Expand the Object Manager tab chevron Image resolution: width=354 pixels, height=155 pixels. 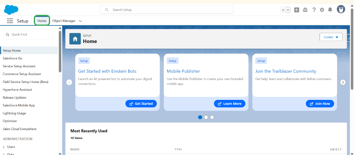pos(80,21)
